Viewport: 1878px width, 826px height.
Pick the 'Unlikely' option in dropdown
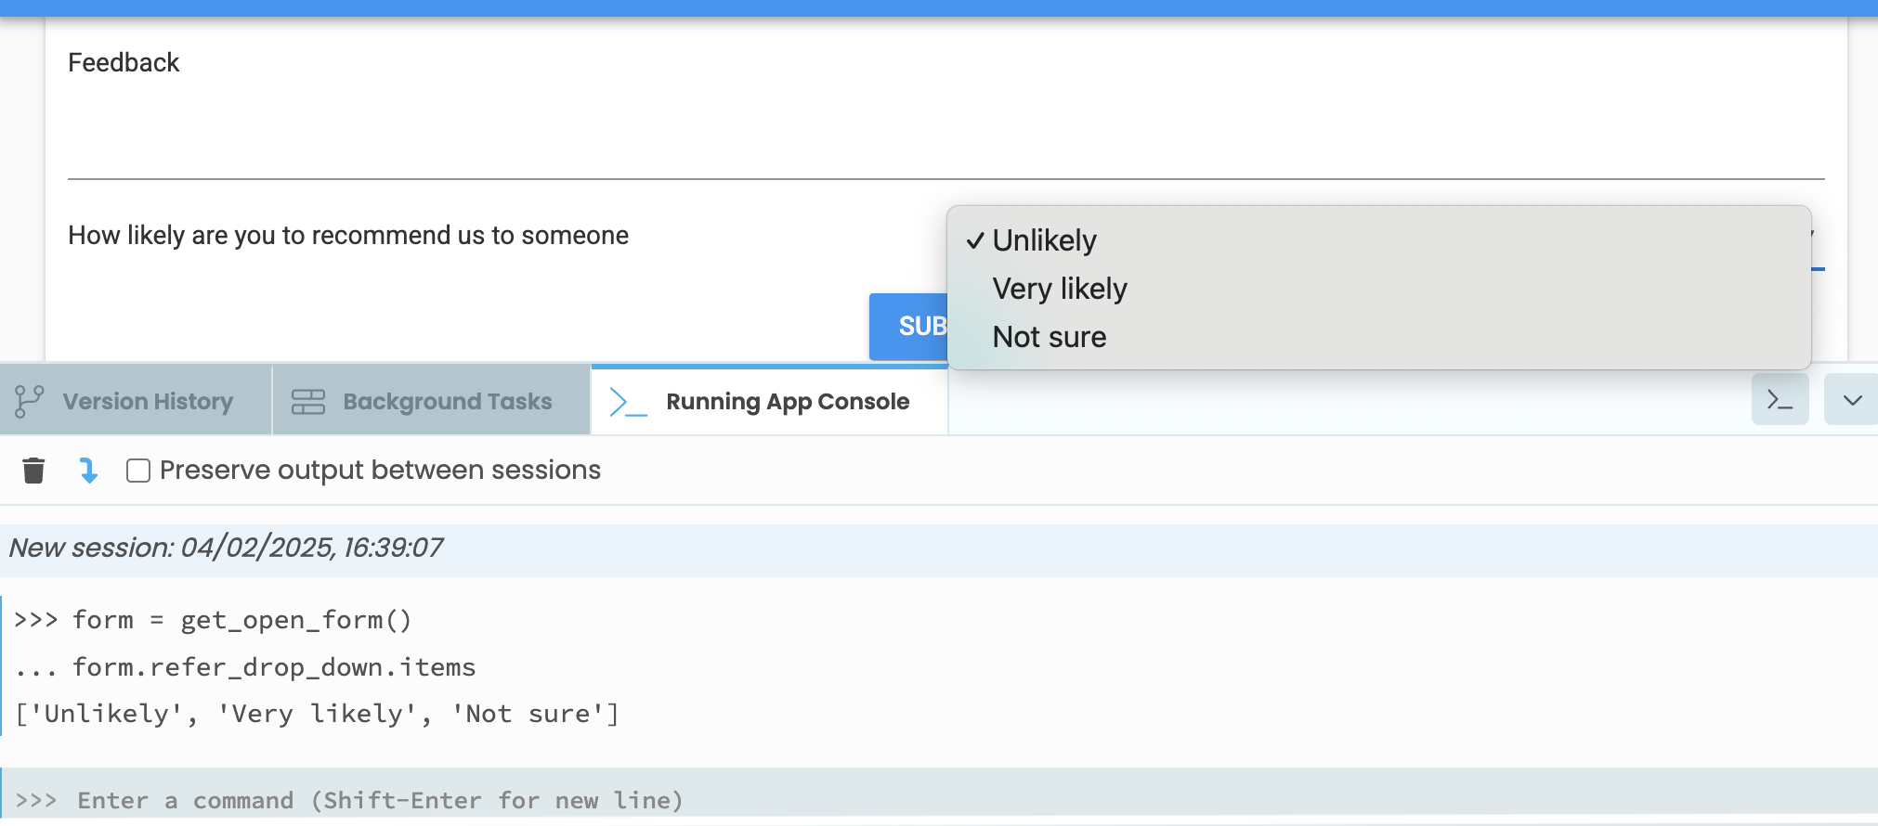[1044, 240]
